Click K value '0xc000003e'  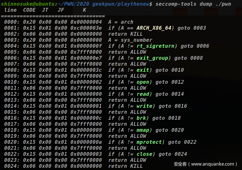point(86,28)
